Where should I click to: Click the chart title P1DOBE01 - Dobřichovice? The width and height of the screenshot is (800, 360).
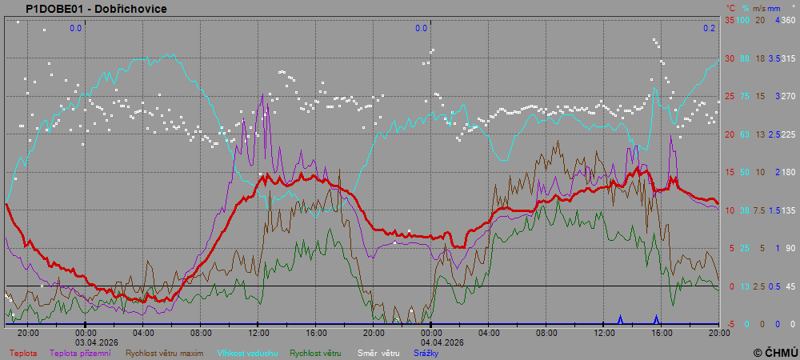point(96,9)
